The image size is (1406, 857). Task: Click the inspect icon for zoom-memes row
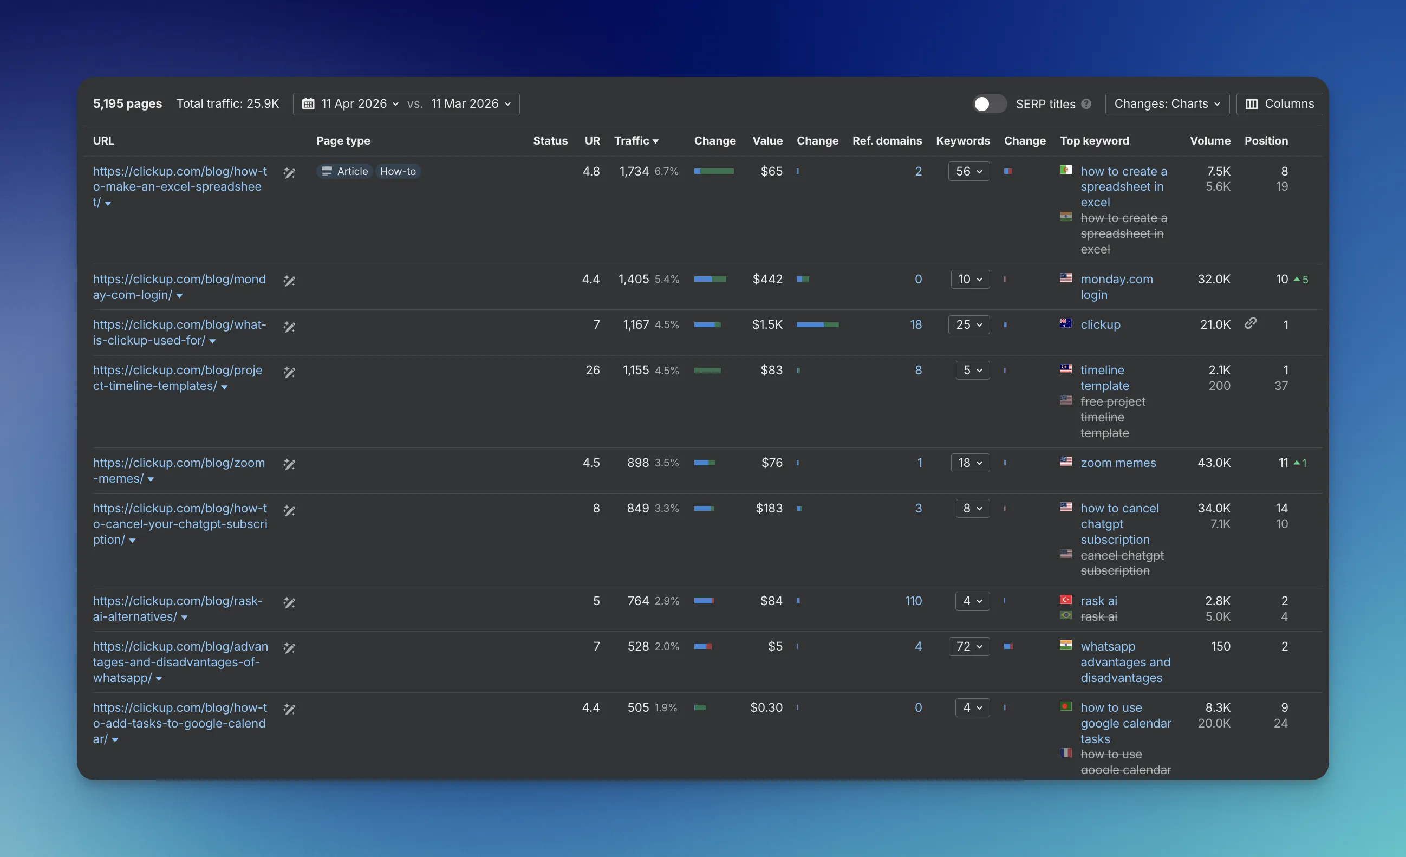[x=289, y=464]
